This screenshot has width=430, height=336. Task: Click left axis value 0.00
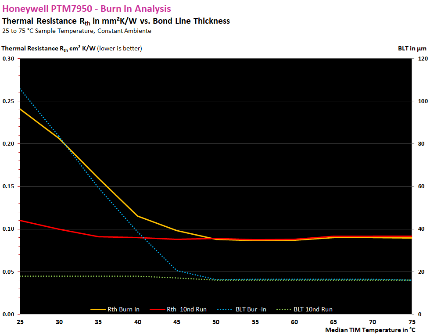pyautogui.click(x=8, y=315)
